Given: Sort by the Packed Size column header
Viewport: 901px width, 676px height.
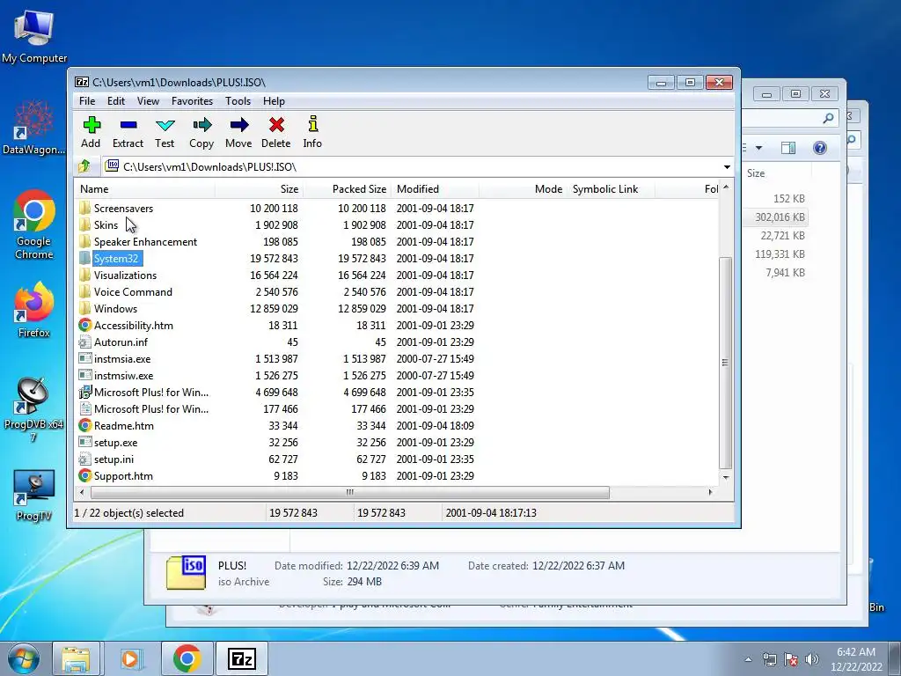Looking at the screenshot, I should point(347,189).
